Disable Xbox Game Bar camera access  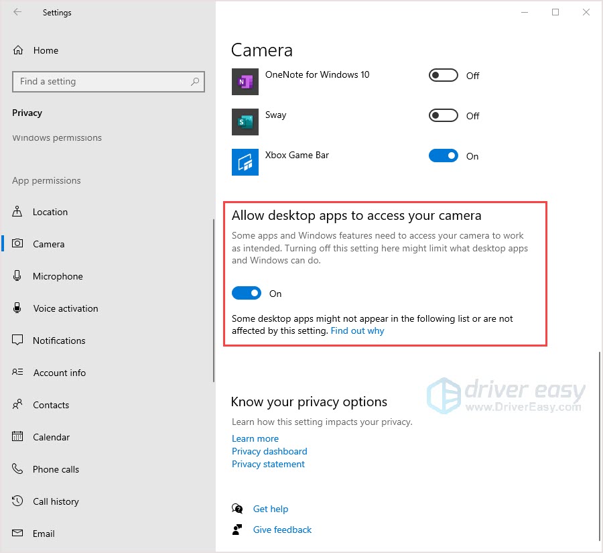point(443,156)
